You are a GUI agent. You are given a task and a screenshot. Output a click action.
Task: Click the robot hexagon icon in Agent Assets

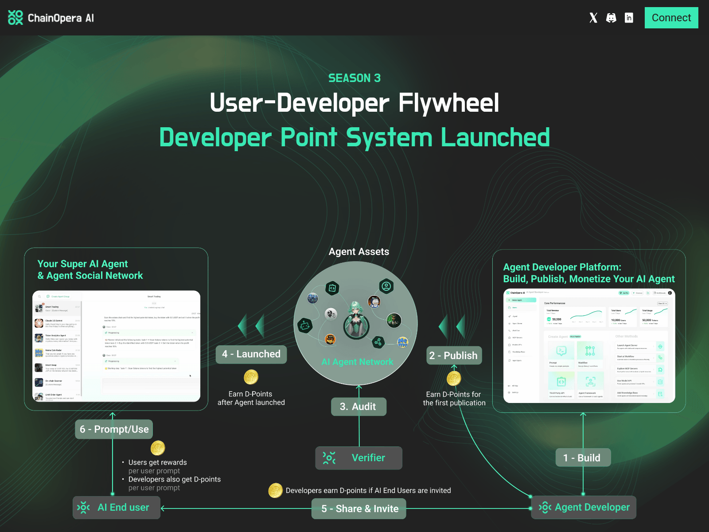305,326
